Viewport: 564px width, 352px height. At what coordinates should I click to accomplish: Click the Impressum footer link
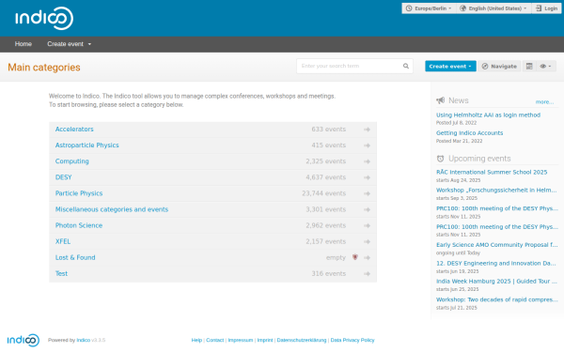click(241, 340)
